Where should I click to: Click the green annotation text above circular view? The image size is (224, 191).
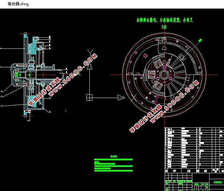(x=164, y=20)
